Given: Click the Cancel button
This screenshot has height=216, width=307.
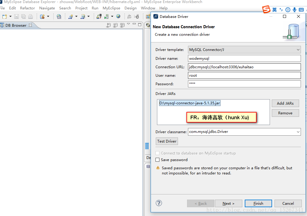Looking at the screenshot, I should [288, 204].
